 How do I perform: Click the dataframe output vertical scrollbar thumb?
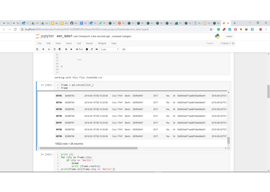tap(228, 140)
